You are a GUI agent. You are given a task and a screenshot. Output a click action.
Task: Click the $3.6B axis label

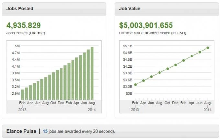128,80
